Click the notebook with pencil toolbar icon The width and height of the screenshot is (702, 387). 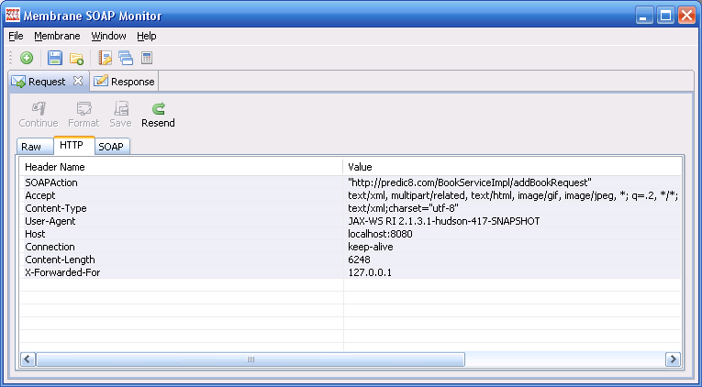[x=105, y=58]
